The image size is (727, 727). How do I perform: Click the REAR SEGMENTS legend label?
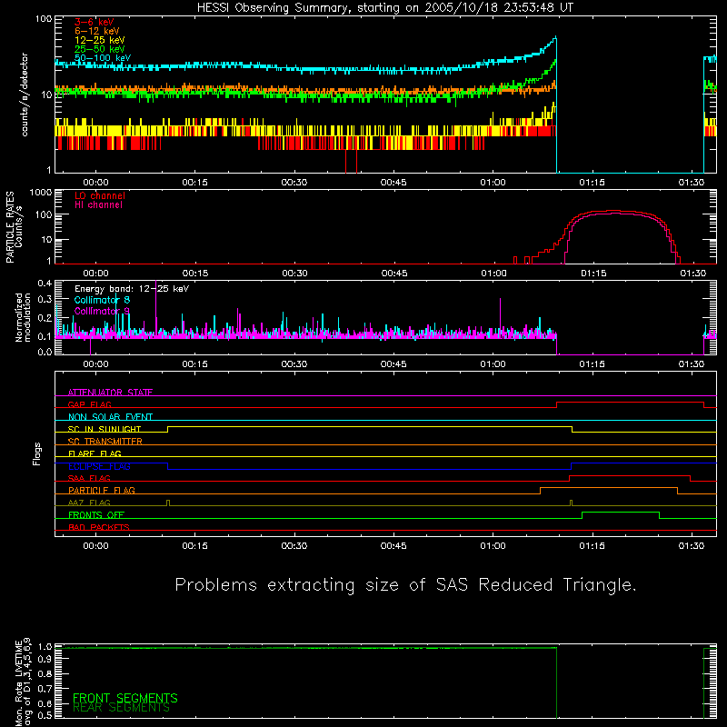coord(122,707)
